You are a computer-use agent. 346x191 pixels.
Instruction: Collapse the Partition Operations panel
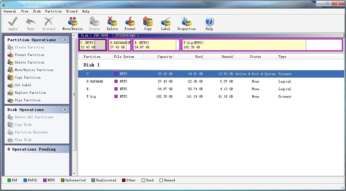tap(65, 40)
